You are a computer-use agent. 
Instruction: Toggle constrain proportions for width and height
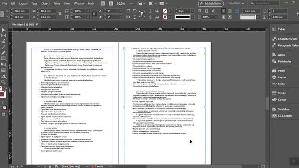[x=60, y=14]
